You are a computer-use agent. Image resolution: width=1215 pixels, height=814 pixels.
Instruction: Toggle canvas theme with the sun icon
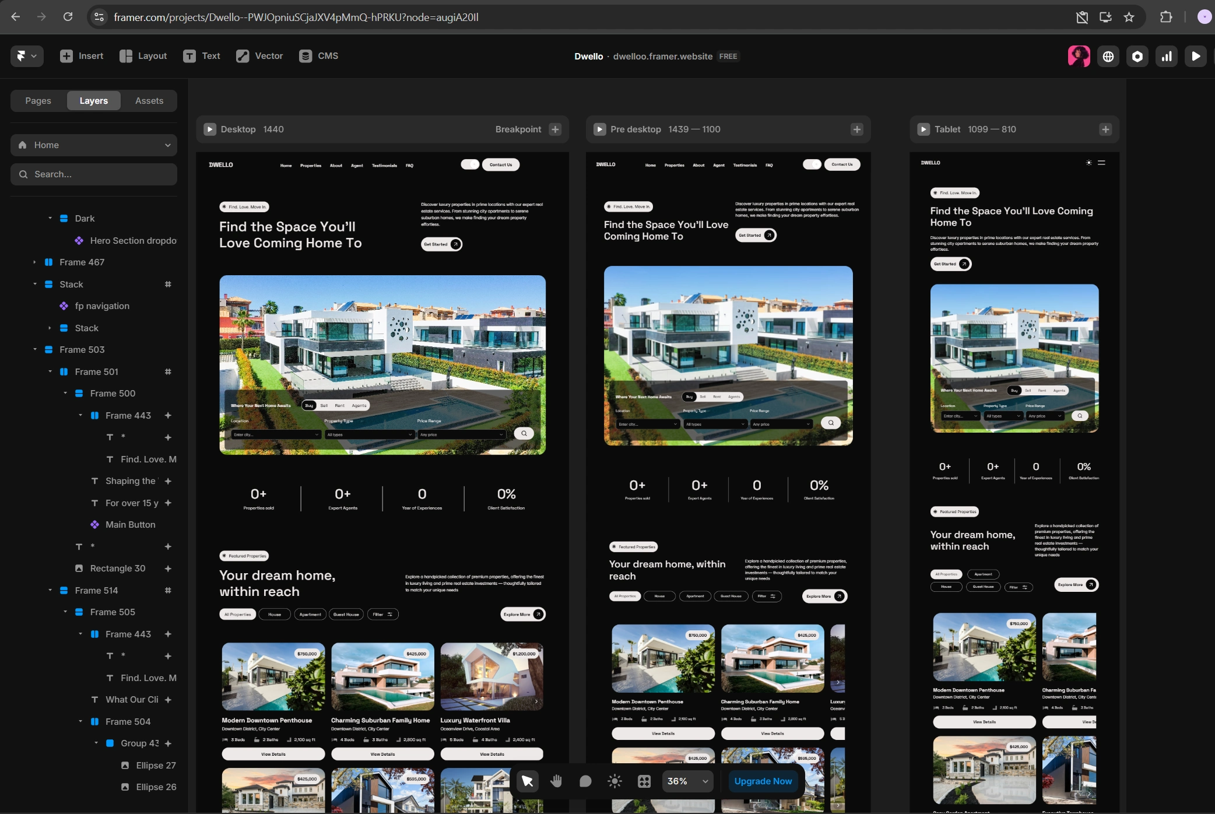pos(614,781)
